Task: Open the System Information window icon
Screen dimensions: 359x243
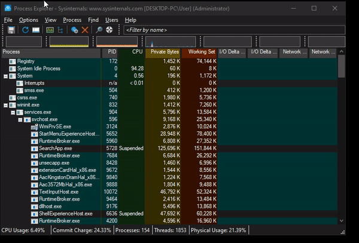Action: coord(36,30)
